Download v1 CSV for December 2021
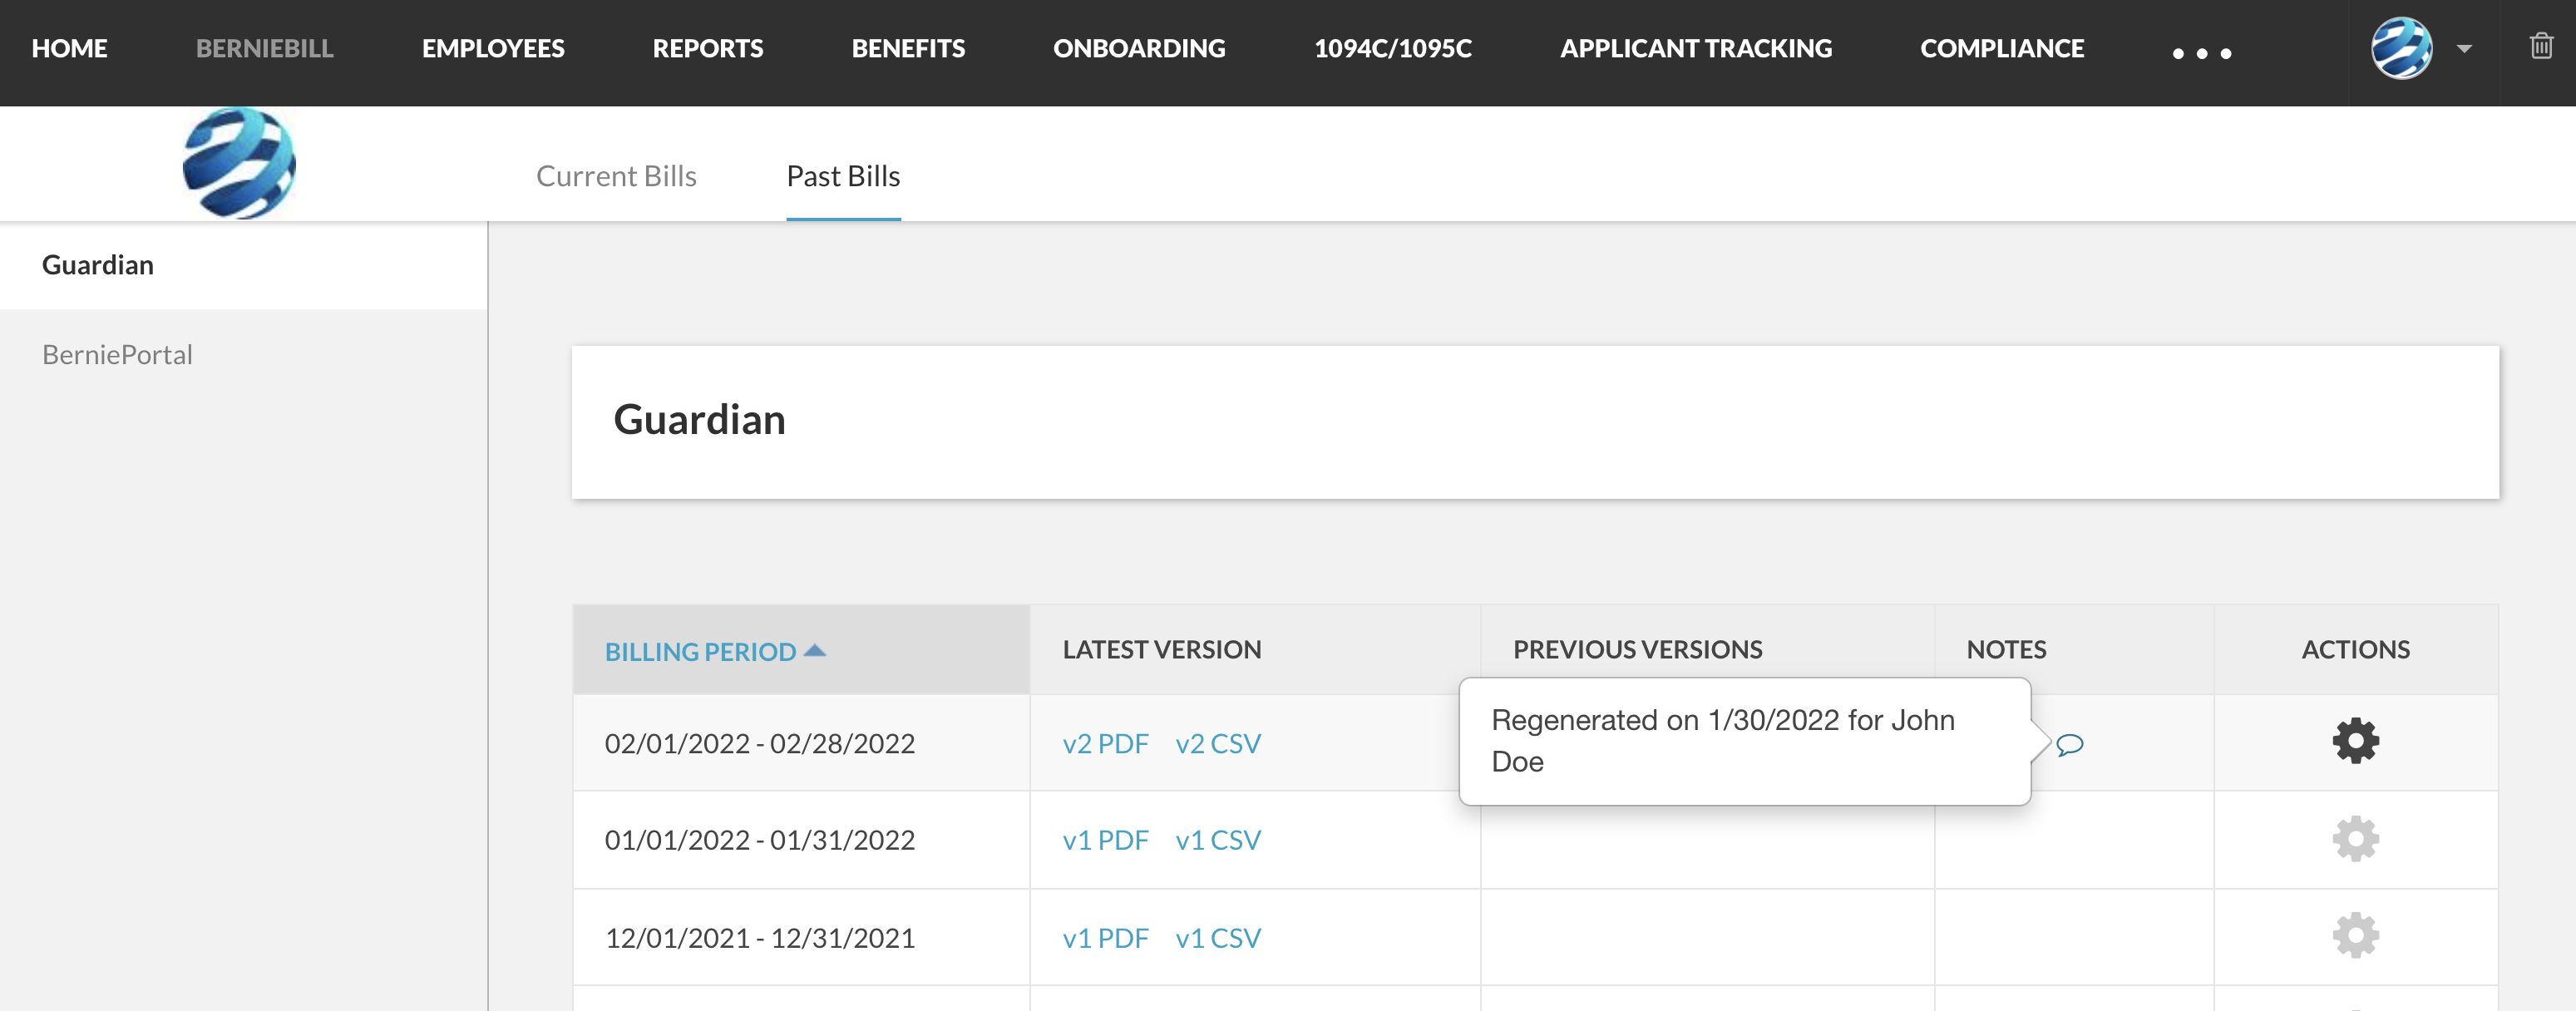The image size is (2576, 1011). [x=1218, y=938]
